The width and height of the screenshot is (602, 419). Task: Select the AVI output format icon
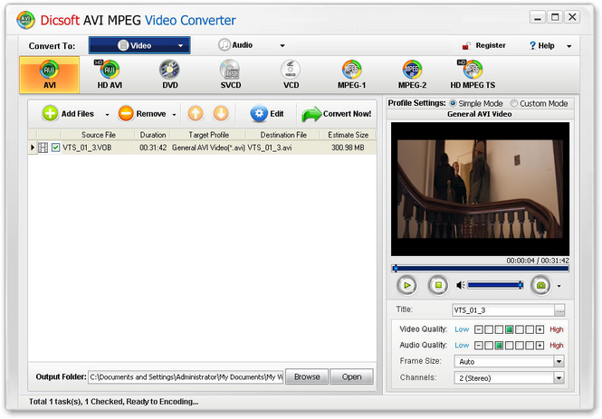(x=49, y=75)
